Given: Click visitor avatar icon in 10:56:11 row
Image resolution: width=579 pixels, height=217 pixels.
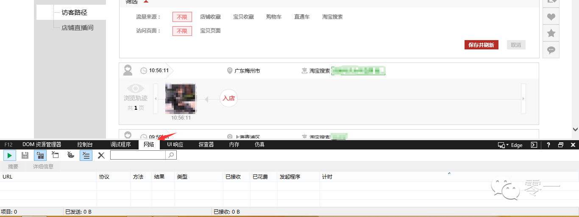Looking at the screenshot, I should pos(128,70).
